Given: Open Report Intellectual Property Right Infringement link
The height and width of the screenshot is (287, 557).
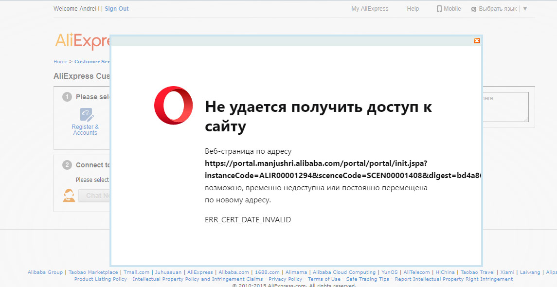Looking at the screenshot, I should click(x=454, y=279).
